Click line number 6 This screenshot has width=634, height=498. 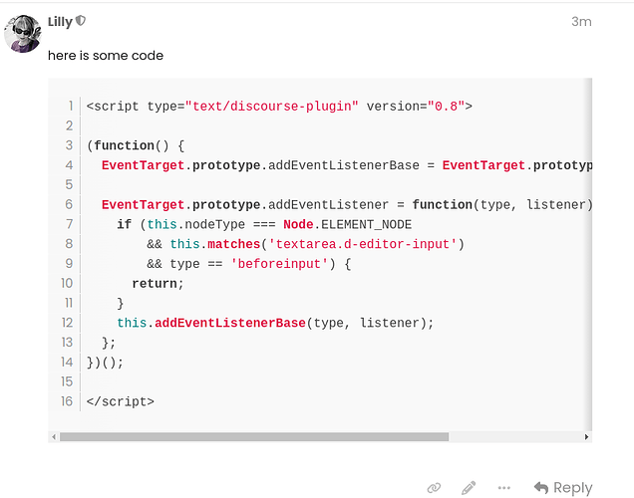pyautogui.click(x=69, y=204)
